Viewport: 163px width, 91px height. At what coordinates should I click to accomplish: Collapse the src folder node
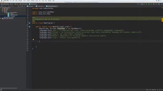pyautogui.click(x=3, y=11)
